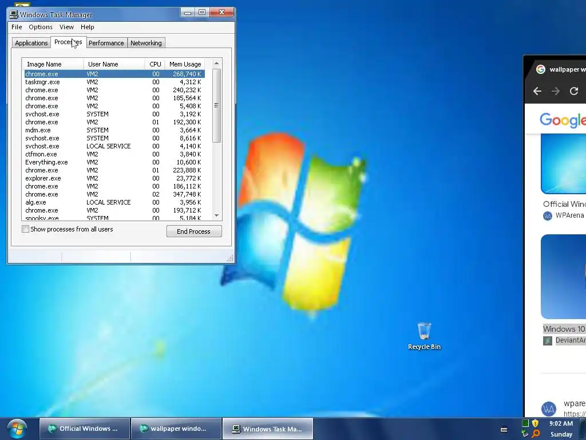Select svchost.exe row with 8,616 K
This screenshot has width=586, height=440.
(x=114, y=138)
